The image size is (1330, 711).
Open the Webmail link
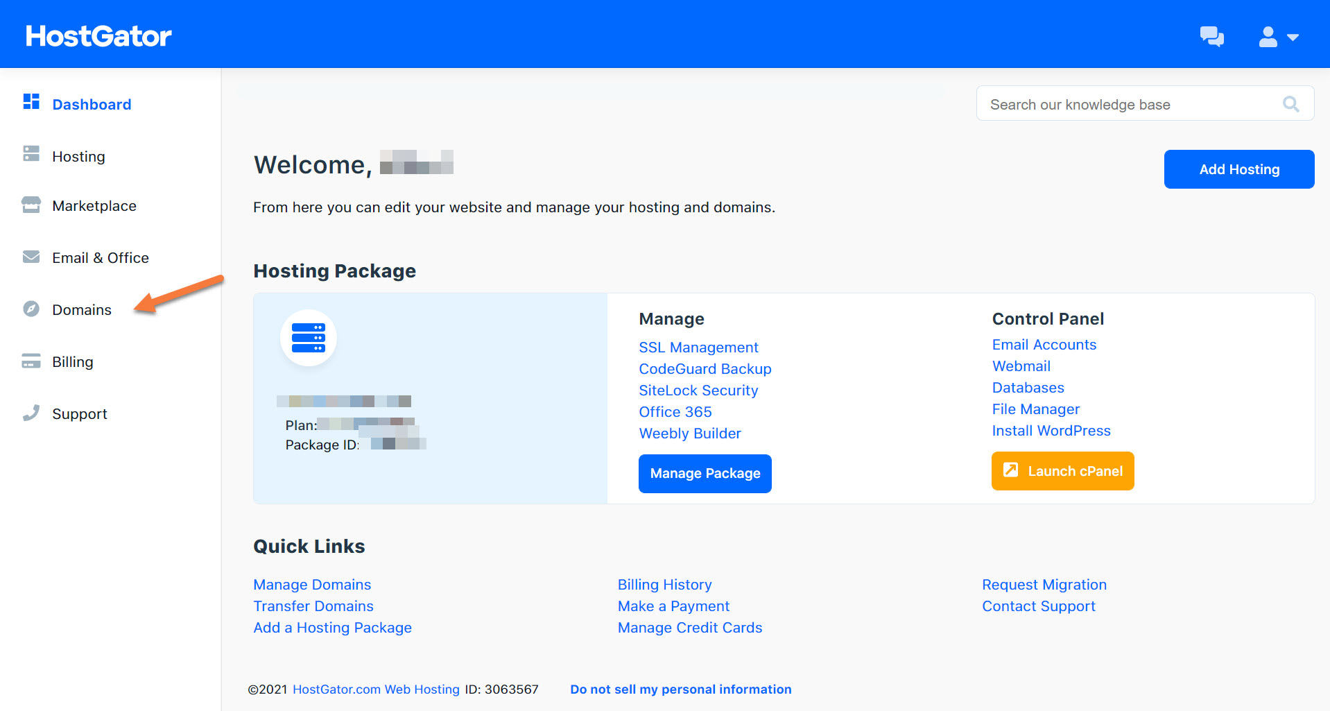tap(1021, 366)
